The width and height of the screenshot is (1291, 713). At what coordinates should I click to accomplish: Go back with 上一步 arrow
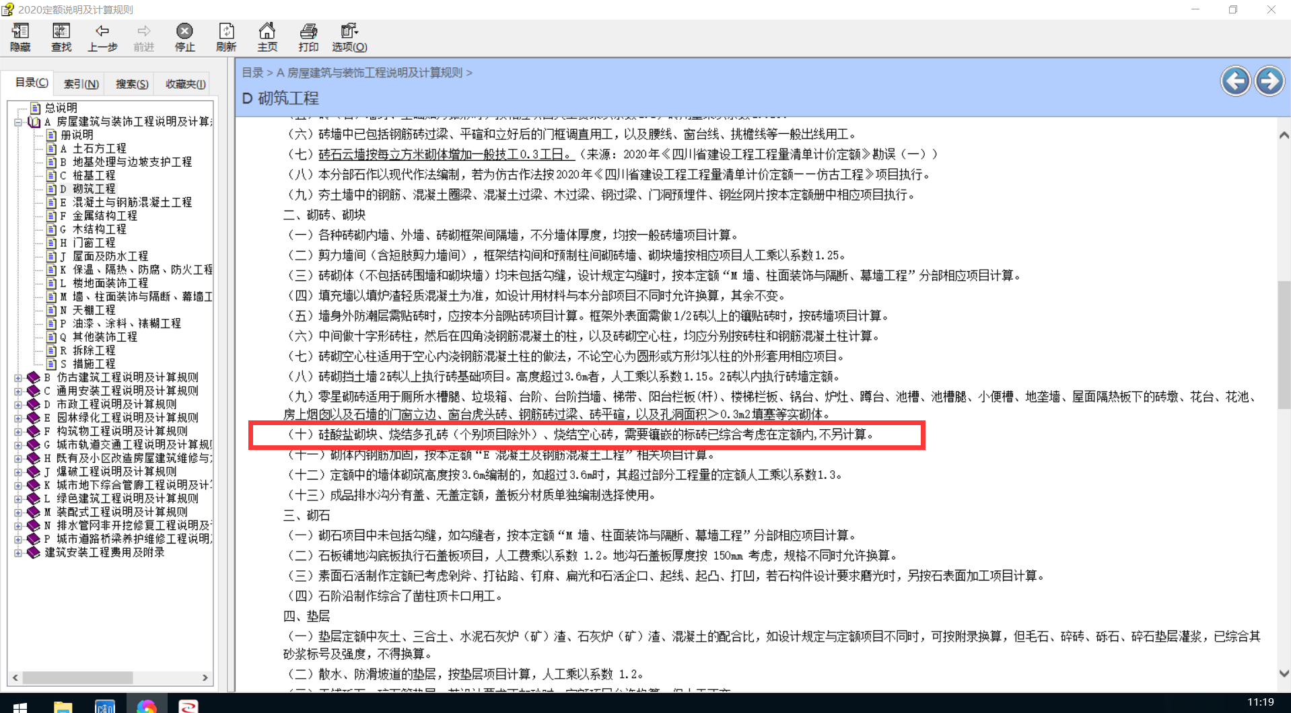102,37
